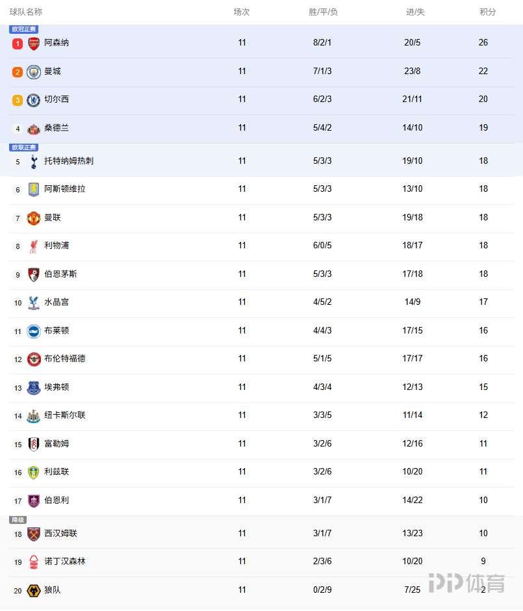Click the 欧冠正赛 zone label tag
Viewport: 523px width, 611px height.
pyautogui.click(x=24, y=29)
